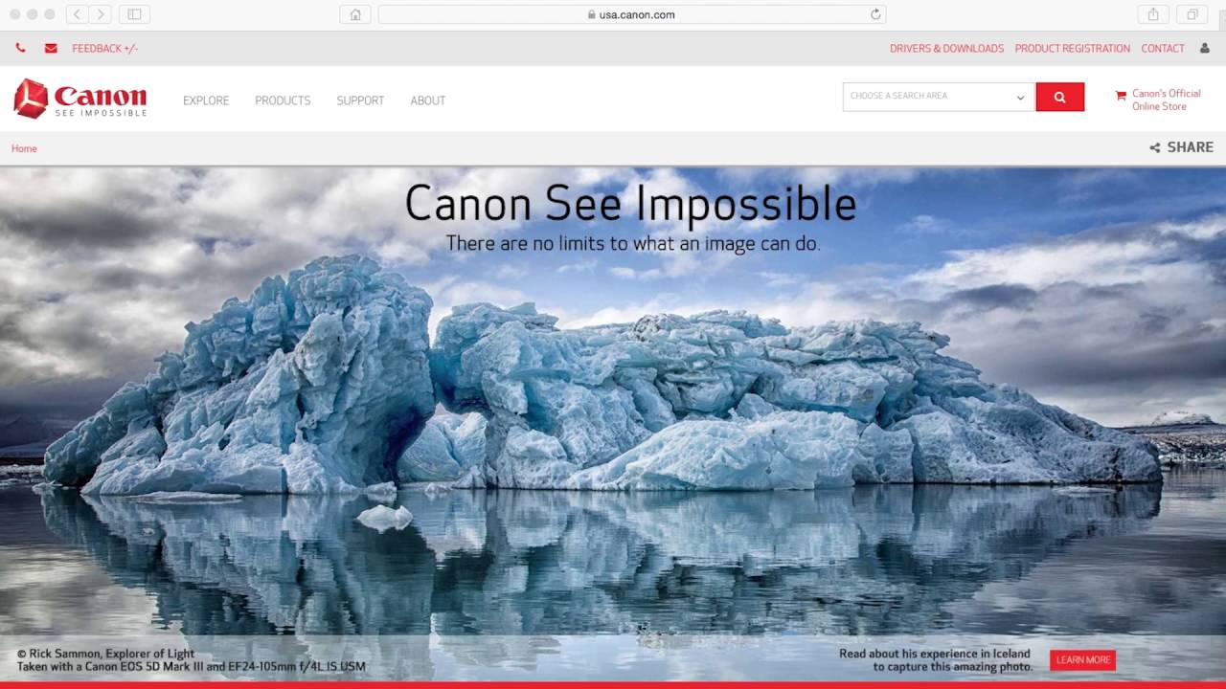Open the SUPPORT menu
The width and height of the screenshot is (1226, 689).
[x=360, y=100]
